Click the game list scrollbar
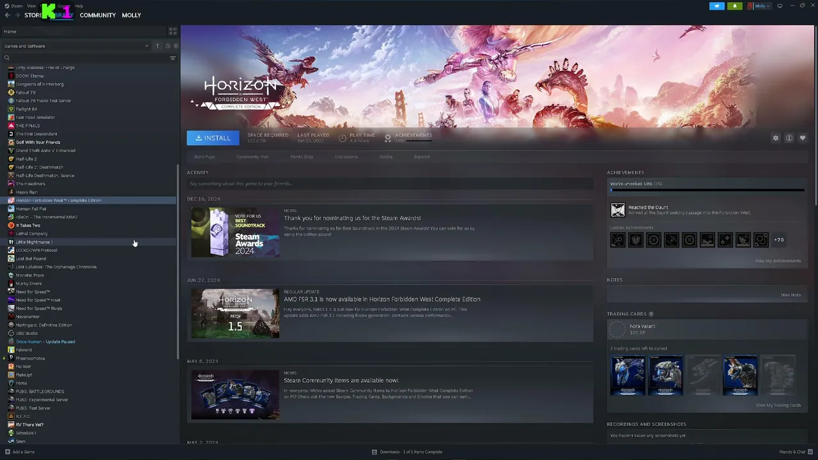This screenshot has height=460, width=818. tap(178, 262)
